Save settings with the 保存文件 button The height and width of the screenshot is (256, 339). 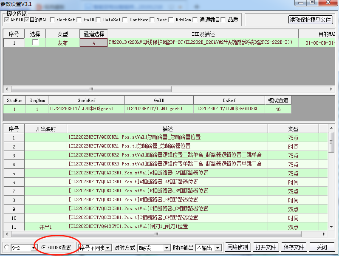pos(294,247)
